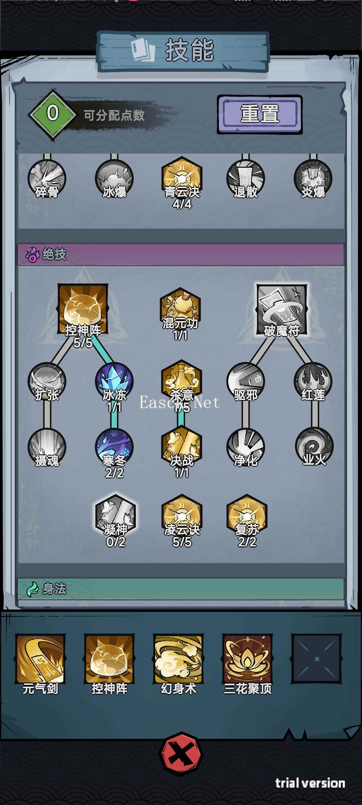Select the equipped 元气剑 skill slot
The height and width of the screenshot is (805, 362).
pos(40,664)
